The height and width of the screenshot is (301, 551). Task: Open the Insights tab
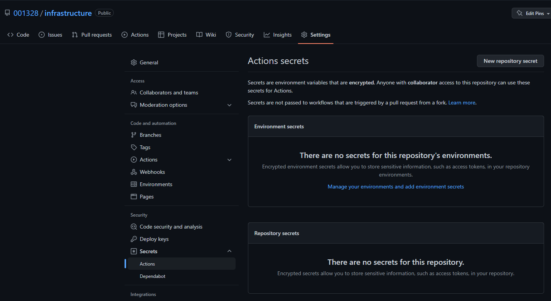[x=278, y=35]
